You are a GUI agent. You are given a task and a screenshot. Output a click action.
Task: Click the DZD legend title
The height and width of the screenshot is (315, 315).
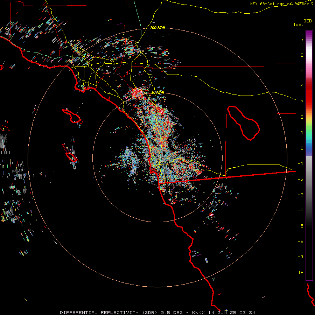coord(308,21)
